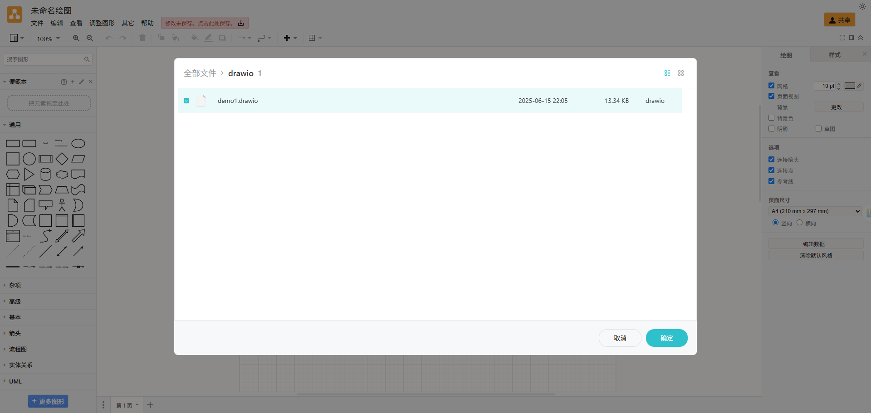Open the A4 page size dropdown
The height and width of the screenshot is (413, 871).
(x=815, y=211)
